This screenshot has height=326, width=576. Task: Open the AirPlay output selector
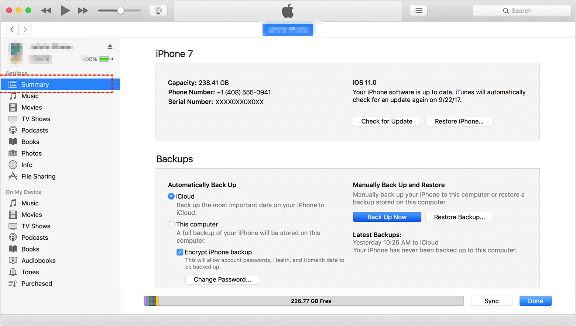click(x=158, y=11)
